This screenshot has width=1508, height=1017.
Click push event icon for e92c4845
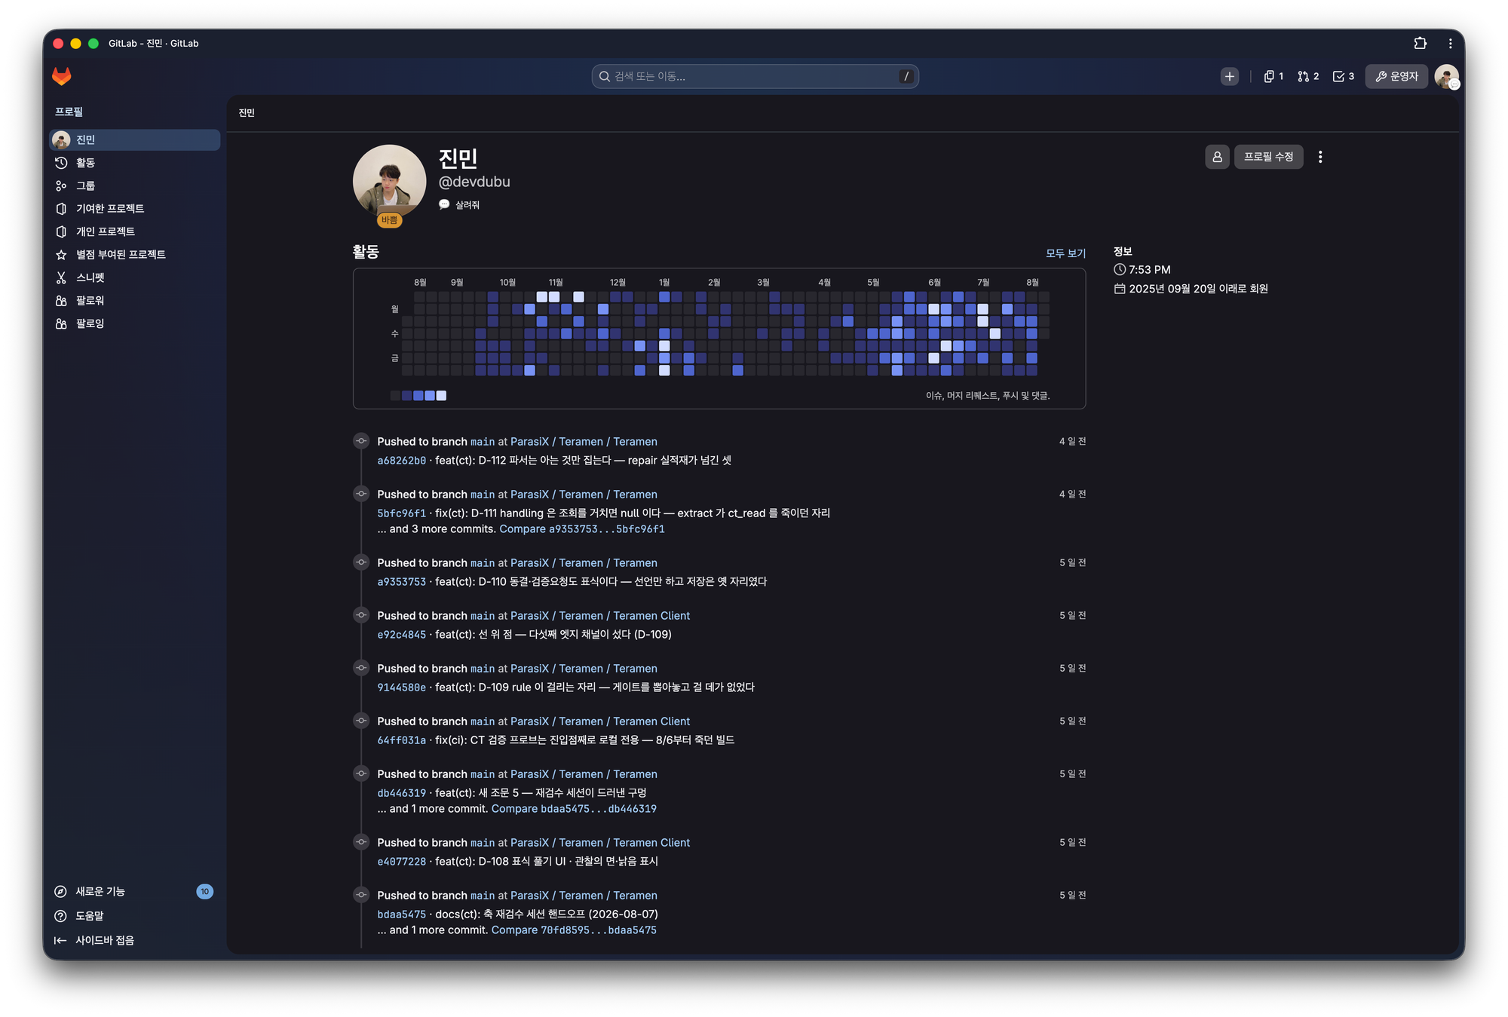pos(361,615)
